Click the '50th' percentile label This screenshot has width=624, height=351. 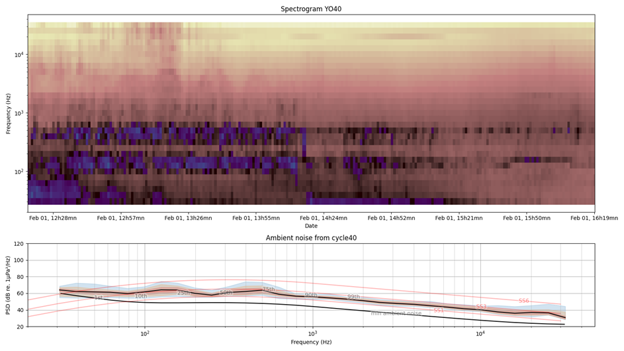pyautogui.click(x=226, y=293)
